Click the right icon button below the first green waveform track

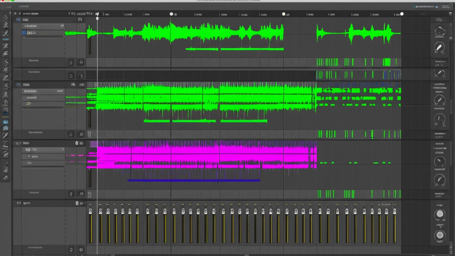tap(81, 62)
